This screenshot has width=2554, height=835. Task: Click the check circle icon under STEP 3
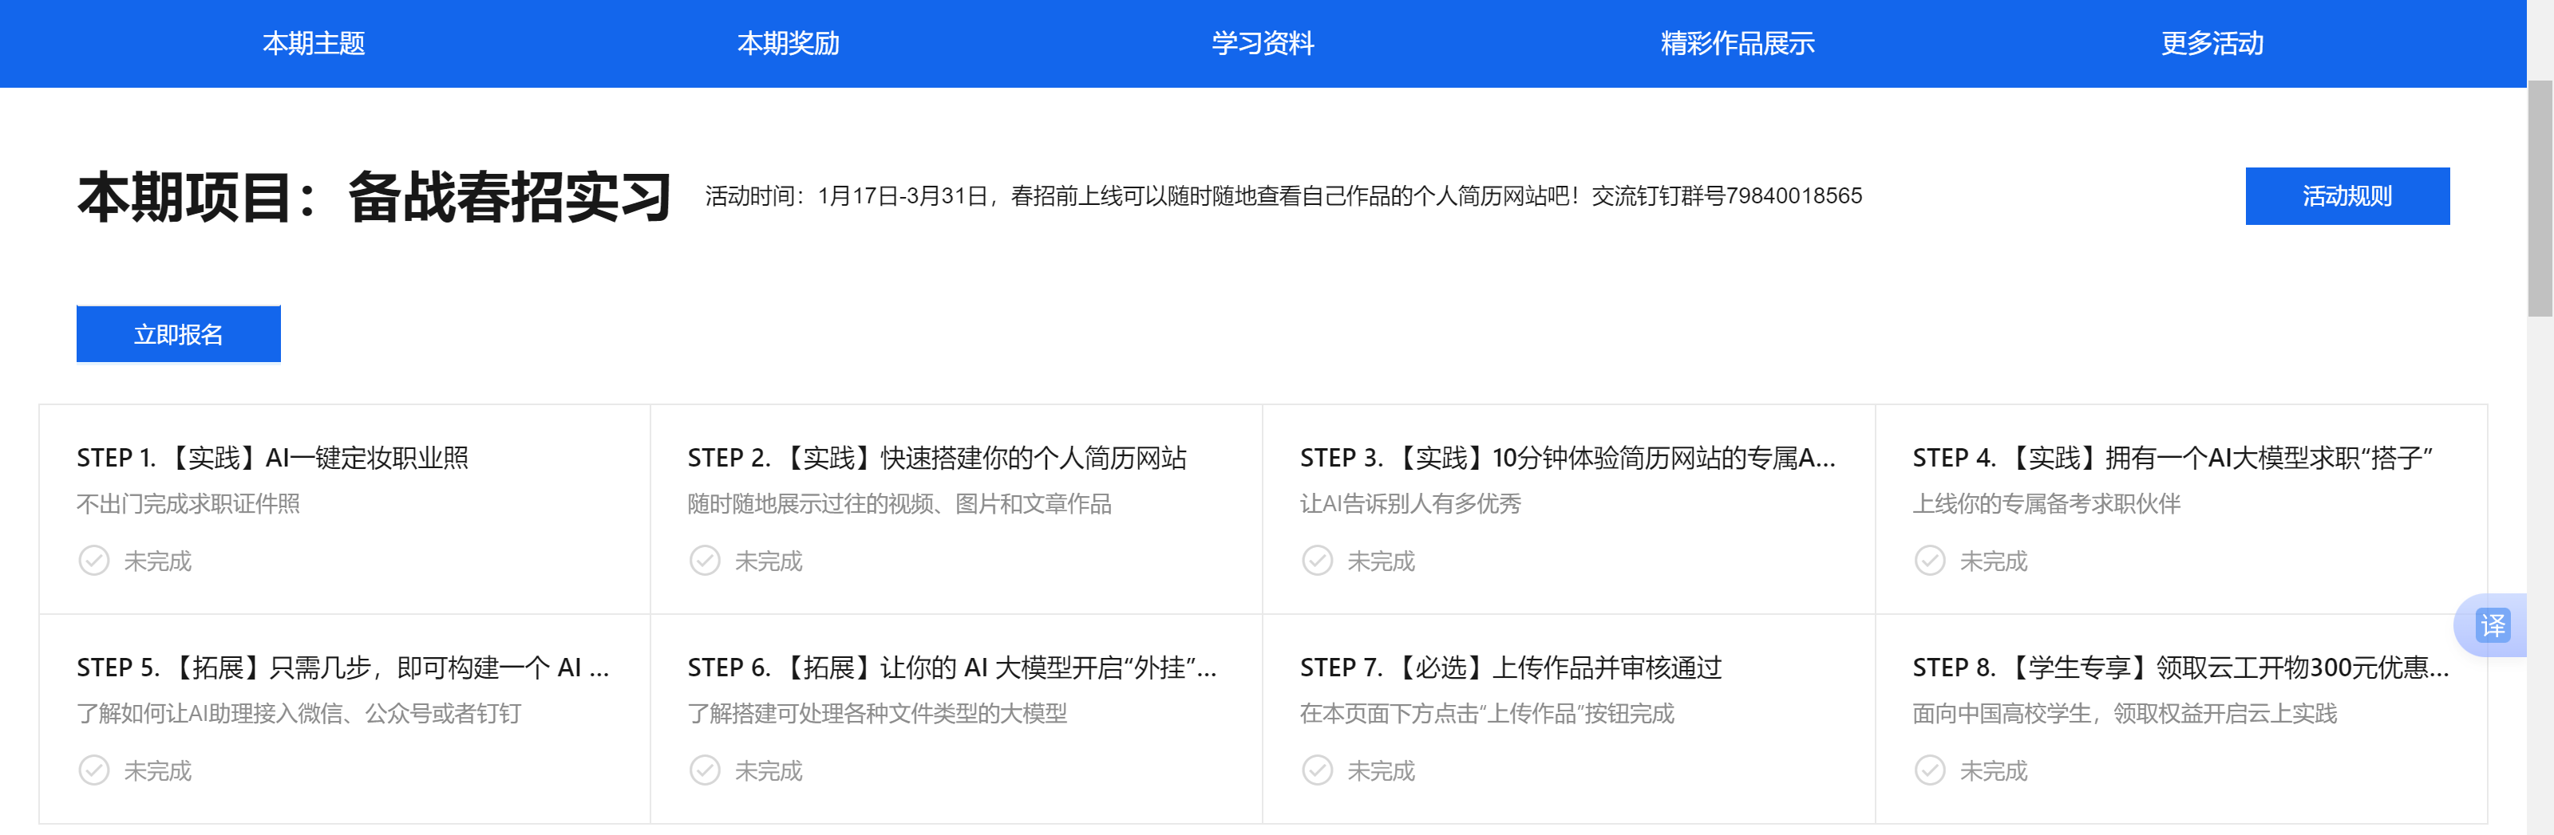tap(1318, 561)
